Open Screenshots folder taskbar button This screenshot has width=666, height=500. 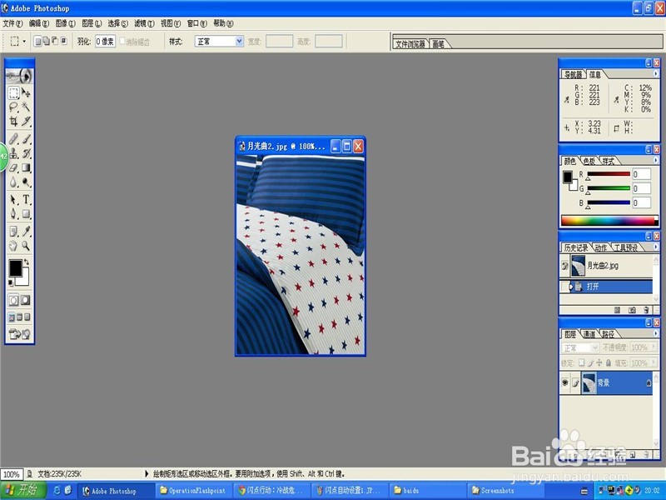point(504,491)
